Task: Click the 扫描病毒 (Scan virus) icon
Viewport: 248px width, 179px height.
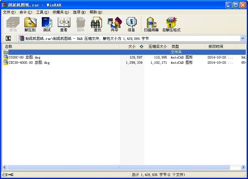Action: [151, 24]
